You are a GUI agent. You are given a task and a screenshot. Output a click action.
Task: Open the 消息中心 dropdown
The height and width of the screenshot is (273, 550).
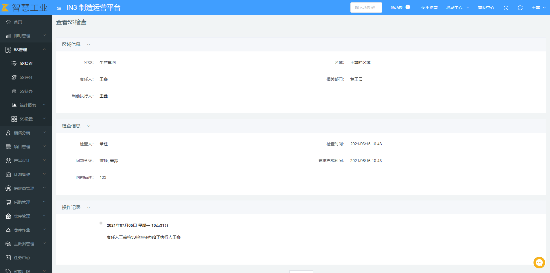click(x=457, y=8)
